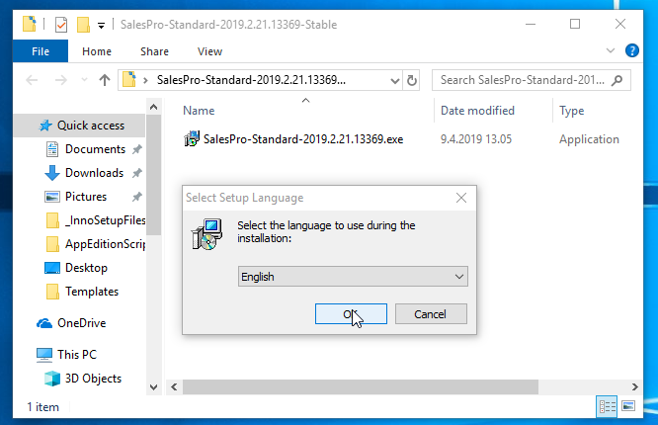The height and width of the screenshot is (425, 658).
Task: Click the search magnifier icon
Action: point(617,80)
